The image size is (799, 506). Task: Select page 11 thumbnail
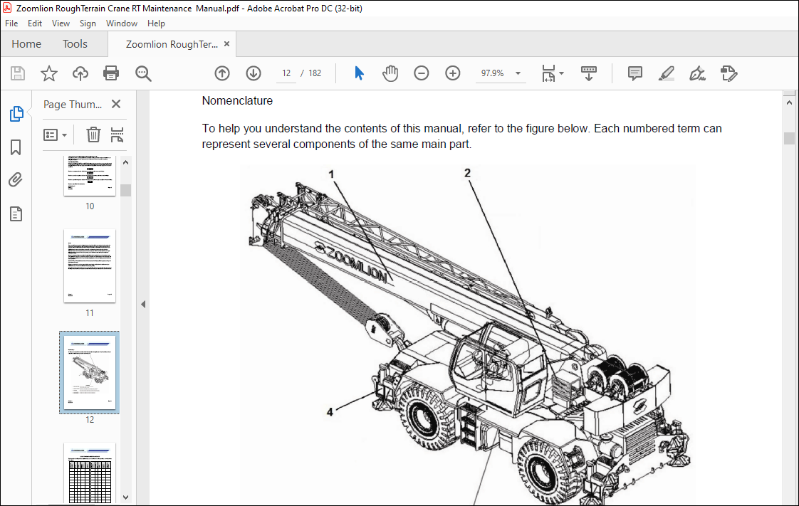coord(90,265)
